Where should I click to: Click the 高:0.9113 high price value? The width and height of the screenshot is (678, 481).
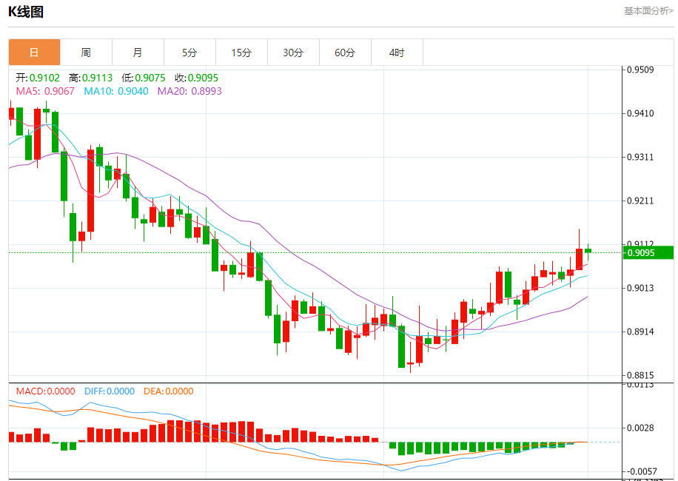pyautogui.click(x=90, y=78)
